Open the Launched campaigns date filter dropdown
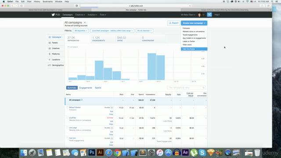This screenshot has height=158, width=281. pyautogui.click(x=112, y=31)
